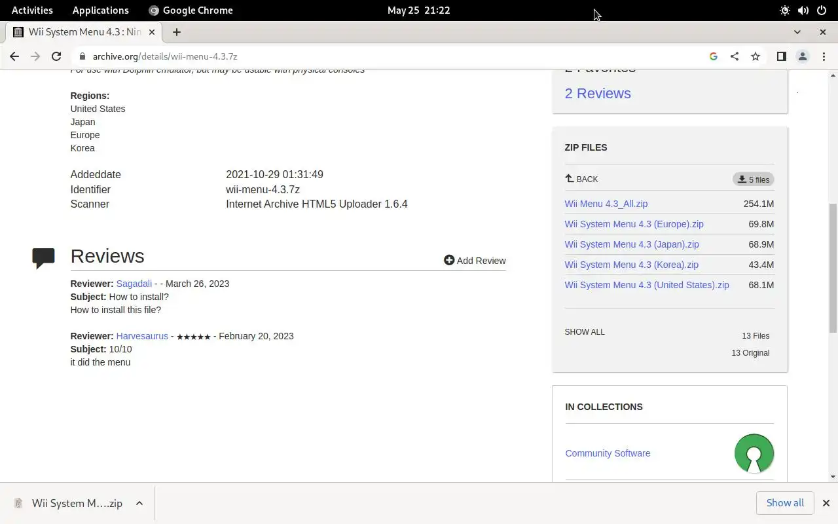Go back using the browser back arrow

(x=14, y=56)
